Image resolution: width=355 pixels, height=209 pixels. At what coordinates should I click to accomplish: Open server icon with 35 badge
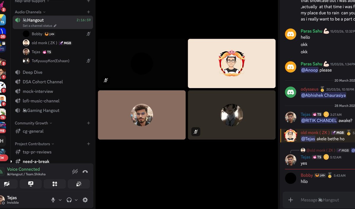coord(2,33)
